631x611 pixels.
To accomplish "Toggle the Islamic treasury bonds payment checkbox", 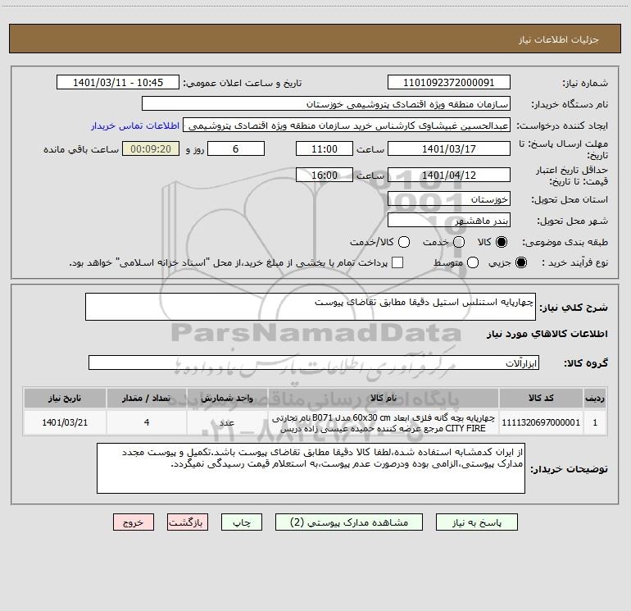I will (397, 262).
